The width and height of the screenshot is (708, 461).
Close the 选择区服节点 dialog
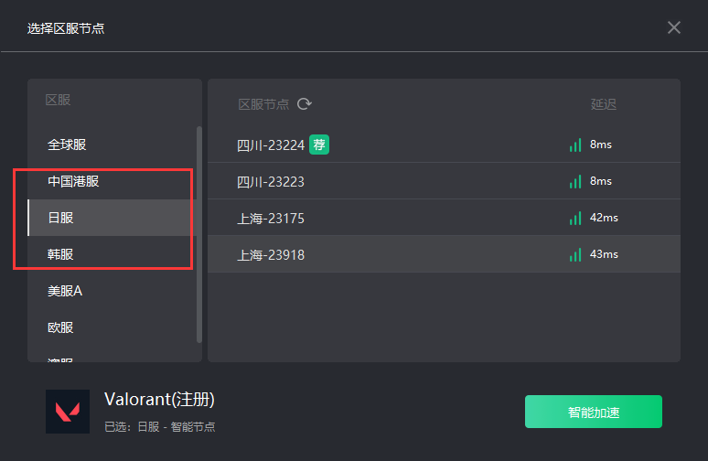(674, 27)
